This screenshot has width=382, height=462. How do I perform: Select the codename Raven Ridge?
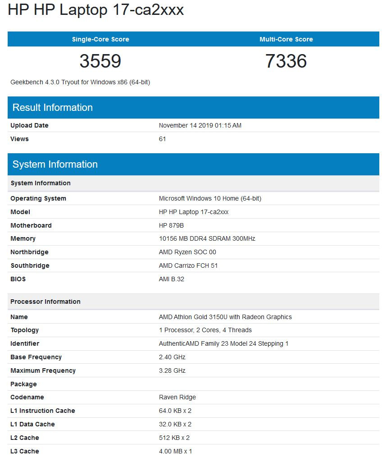click(177, 397)
